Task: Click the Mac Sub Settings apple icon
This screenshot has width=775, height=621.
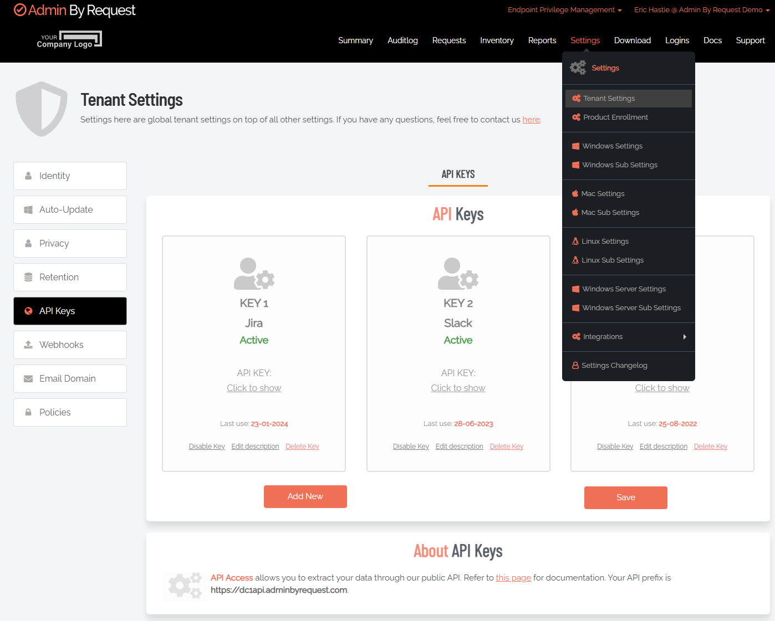Action: [575, 213]
